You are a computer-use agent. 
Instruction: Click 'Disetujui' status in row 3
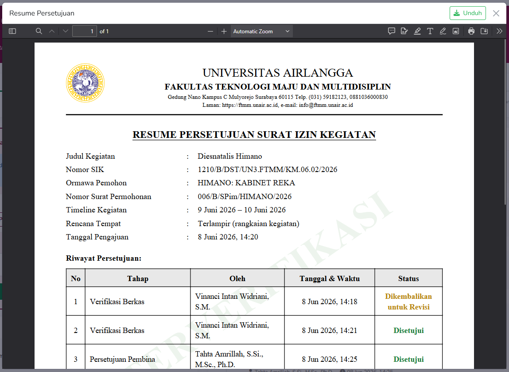pos(408,359)
